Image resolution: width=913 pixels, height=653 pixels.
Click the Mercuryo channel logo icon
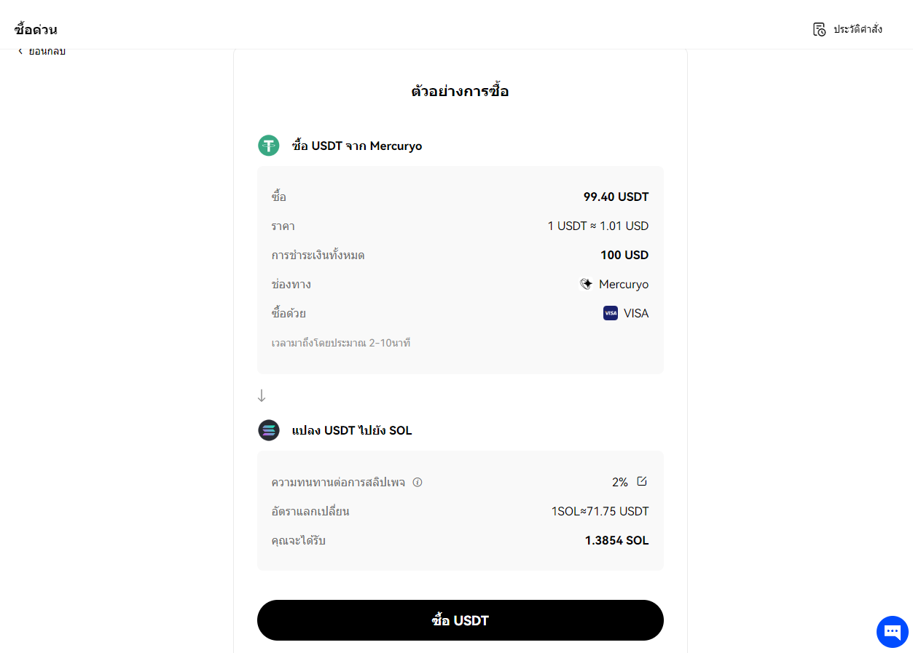(x=586, y=284)
